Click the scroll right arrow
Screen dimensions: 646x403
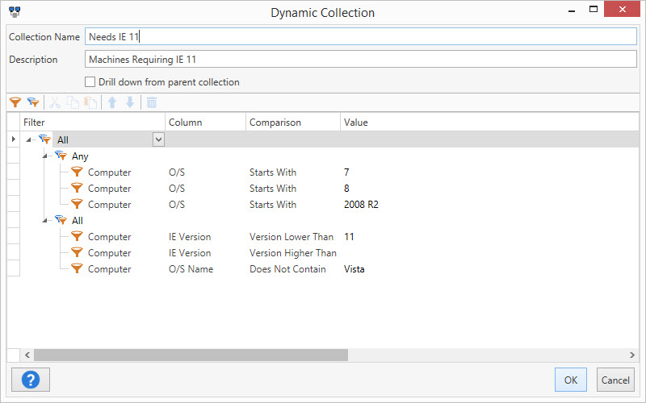632,355
